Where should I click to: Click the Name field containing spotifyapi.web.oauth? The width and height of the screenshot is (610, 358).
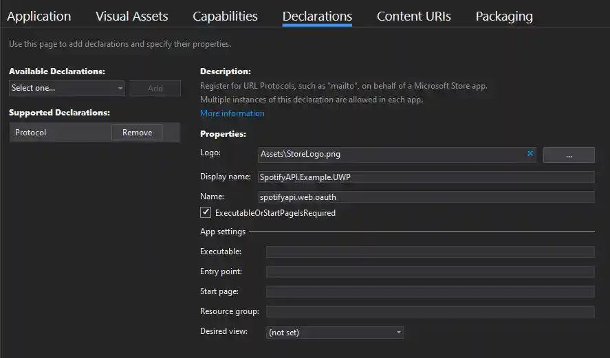(425, 197)
